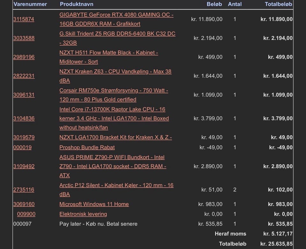Screen dimensions: 306x249
Task: Open NZXT Kraken Z63 product link
Action: pyautogui.click(x=115, y=76)
